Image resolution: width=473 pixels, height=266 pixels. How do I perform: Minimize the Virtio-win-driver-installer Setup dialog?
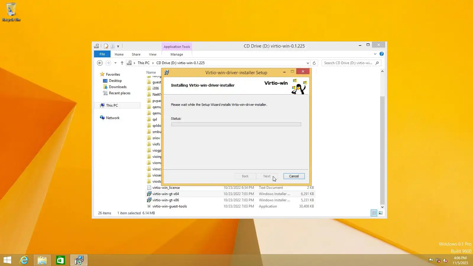pos(284,72)
